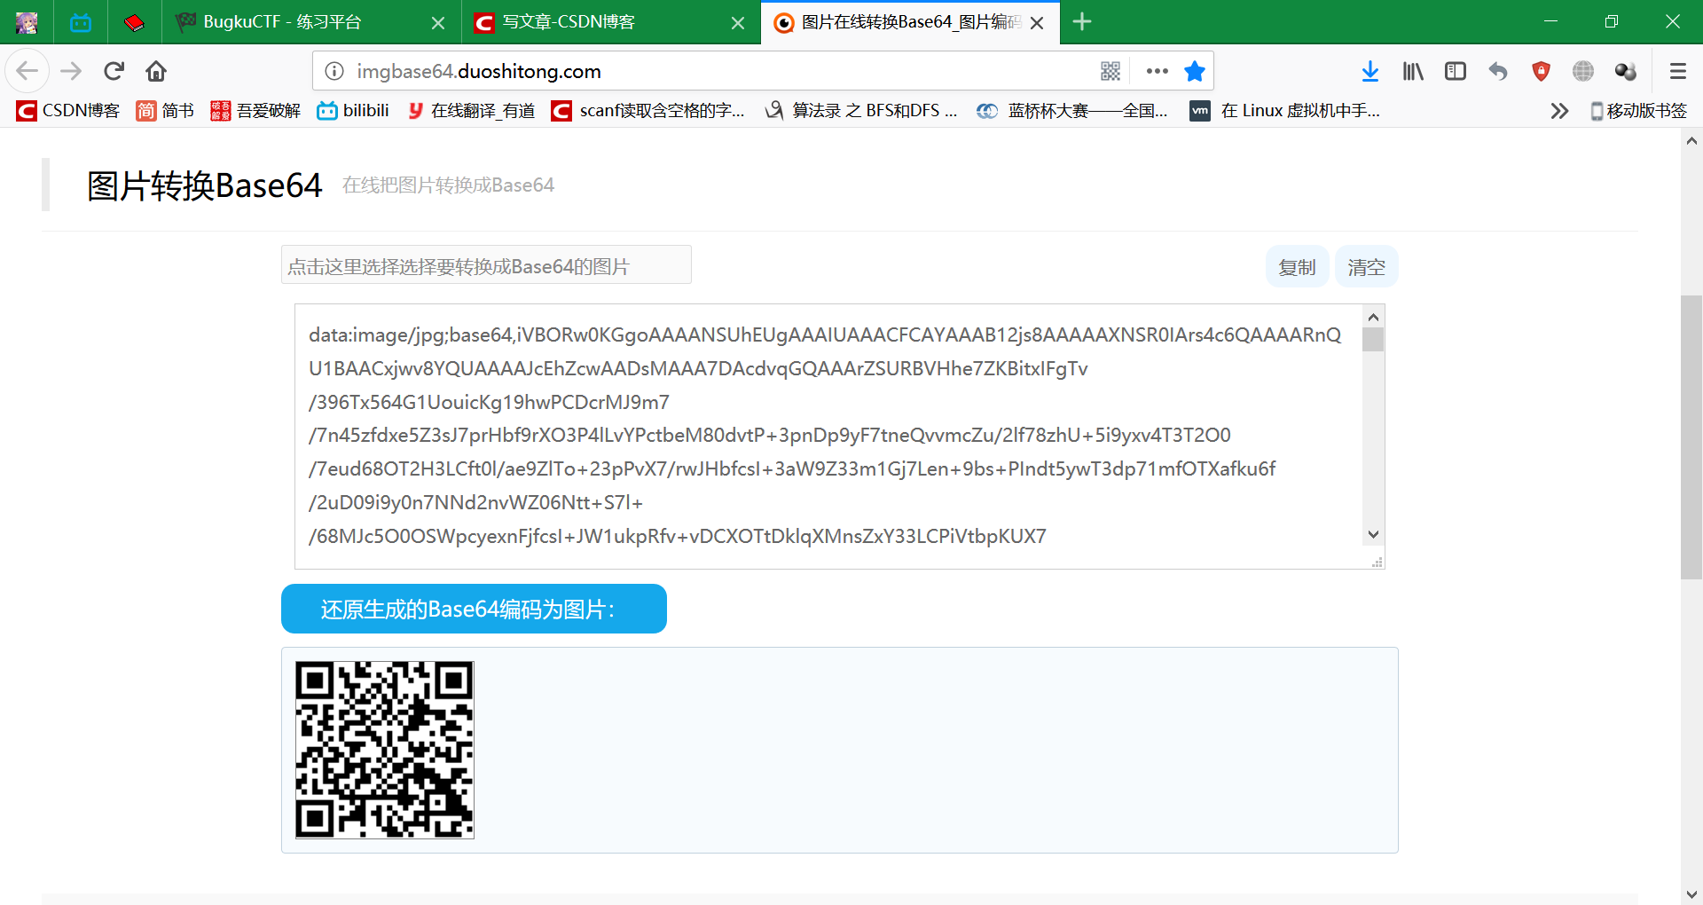Screen dimensions: 1703x905
Task: Open the Adblock shield icon
Action: [x=1541, y=71]
